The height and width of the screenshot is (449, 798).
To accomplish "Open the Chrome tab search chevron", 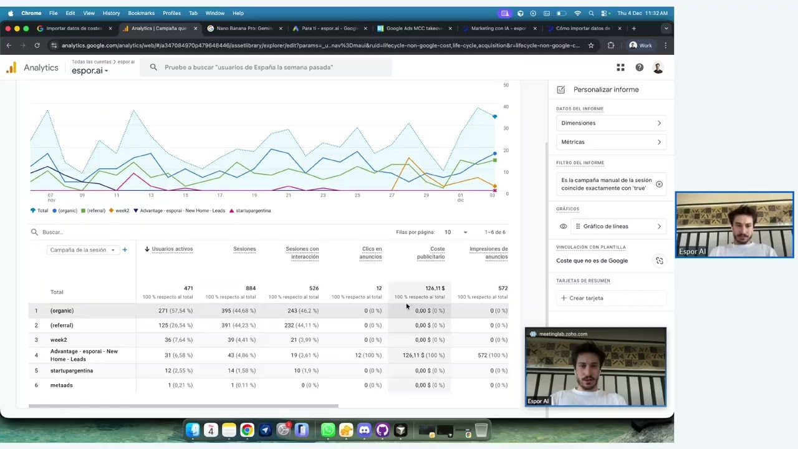I will (666, 28).
